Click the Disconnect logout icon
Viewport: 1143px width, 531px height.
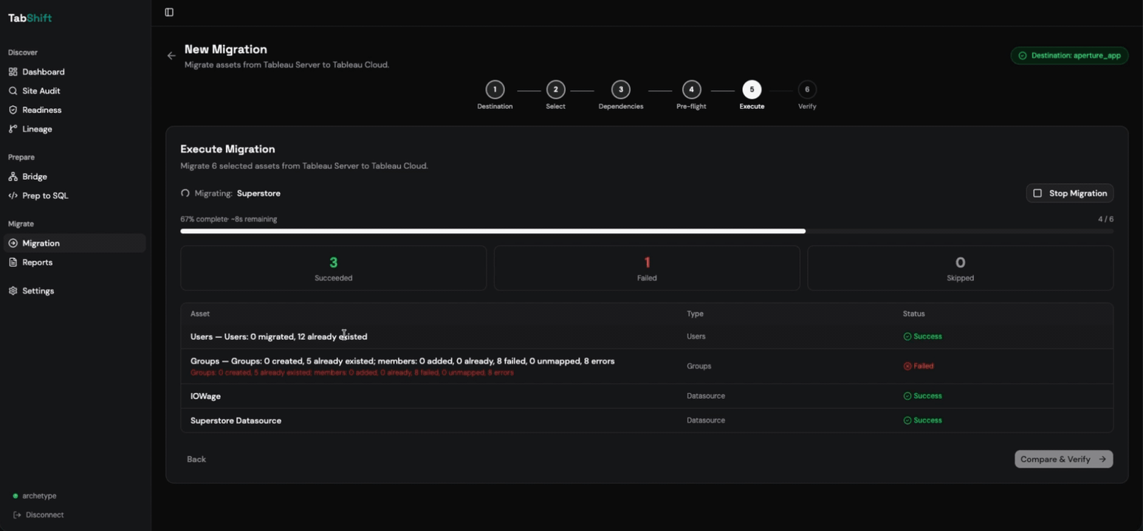[x=17, y=515]
